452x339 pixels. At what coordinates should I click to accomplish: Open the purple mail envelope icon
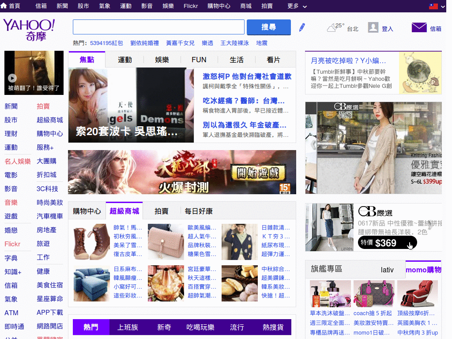(x=419, y=28)
